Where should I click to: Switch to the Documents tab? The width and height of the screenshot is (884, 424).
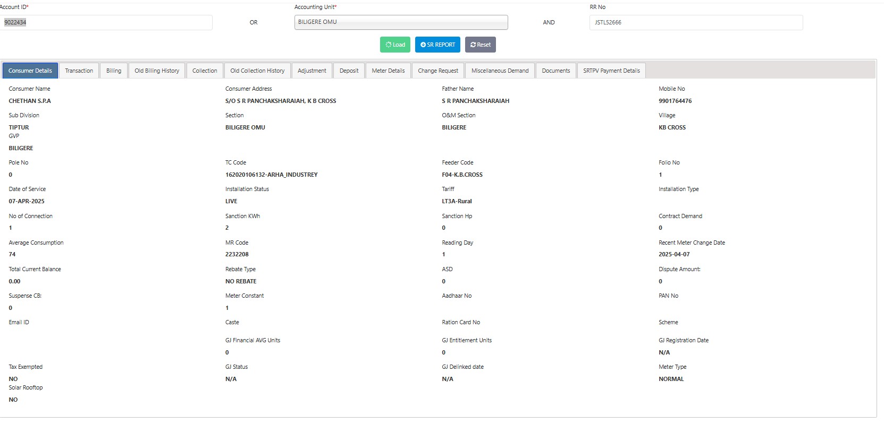[x=556, y=71]
